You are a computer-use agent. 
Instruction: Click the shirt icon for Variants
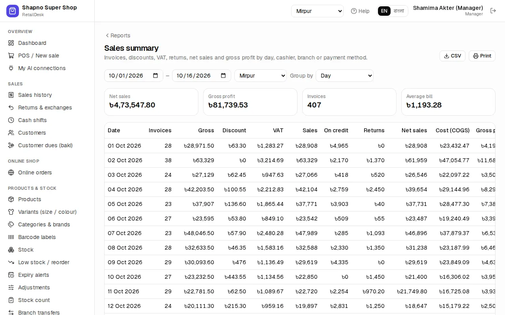tap(11, 212)
